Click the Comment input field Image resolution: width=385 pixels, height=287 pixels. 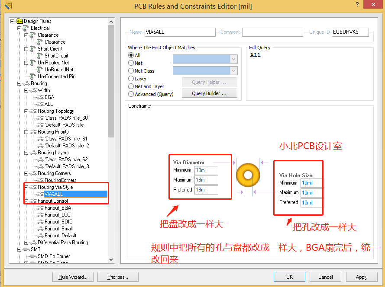[x=272, y=32]
